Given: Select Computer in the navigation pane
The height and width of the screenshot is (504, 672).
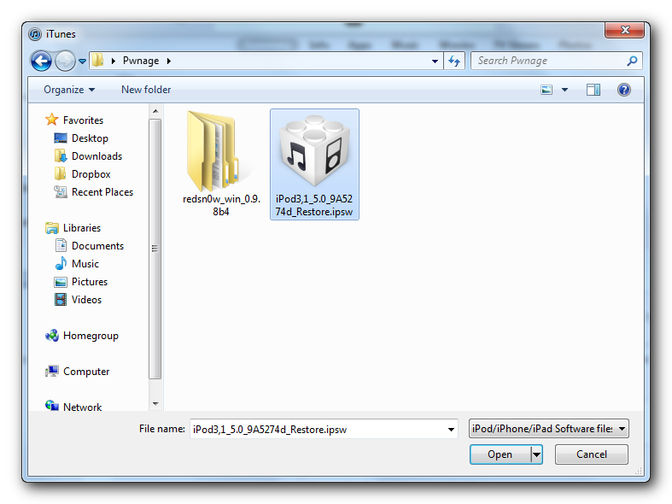Looking at the screenshot, I should (86, 372).
